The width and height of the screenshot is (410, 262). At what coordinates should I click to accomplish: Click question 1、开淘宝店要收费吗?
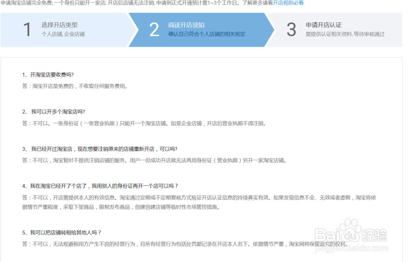point(48,75)
